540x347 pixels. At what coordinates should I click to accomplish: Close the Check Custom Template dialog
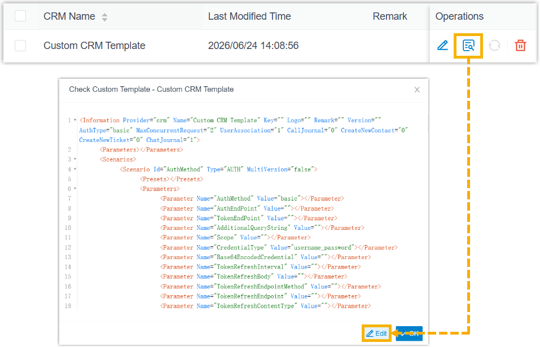click(417, 90)
